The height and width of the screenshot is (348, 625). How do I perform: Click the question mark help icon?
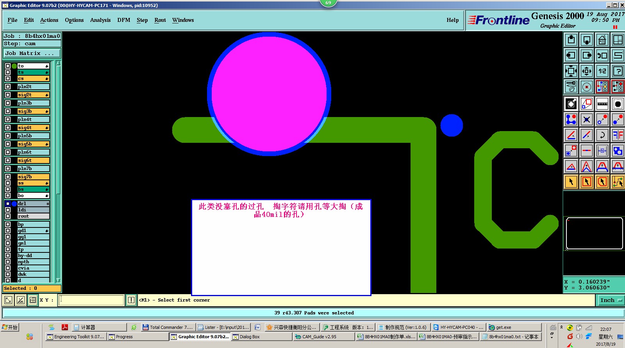coord(618,71)
